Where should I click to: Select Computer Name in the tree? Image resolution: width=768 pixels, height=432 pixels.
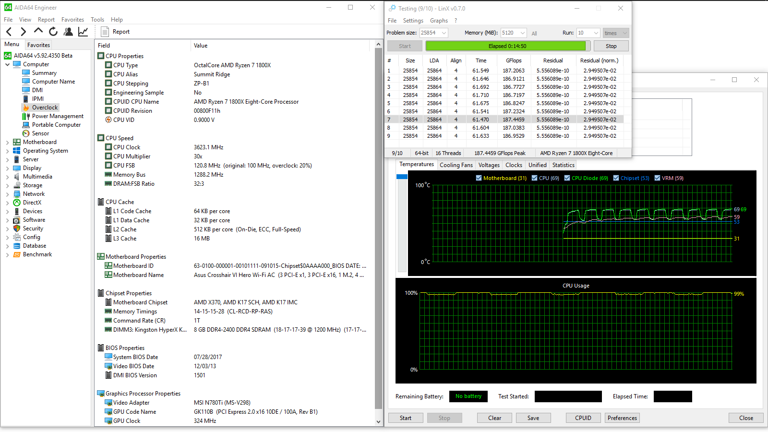point(53,82)
